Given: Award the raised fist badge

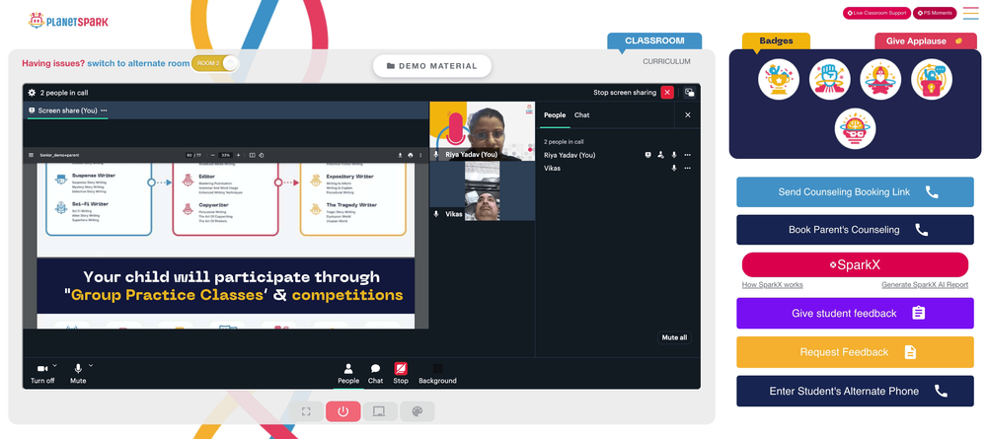Looking at the screenshot, I should [x=830, y=79].
